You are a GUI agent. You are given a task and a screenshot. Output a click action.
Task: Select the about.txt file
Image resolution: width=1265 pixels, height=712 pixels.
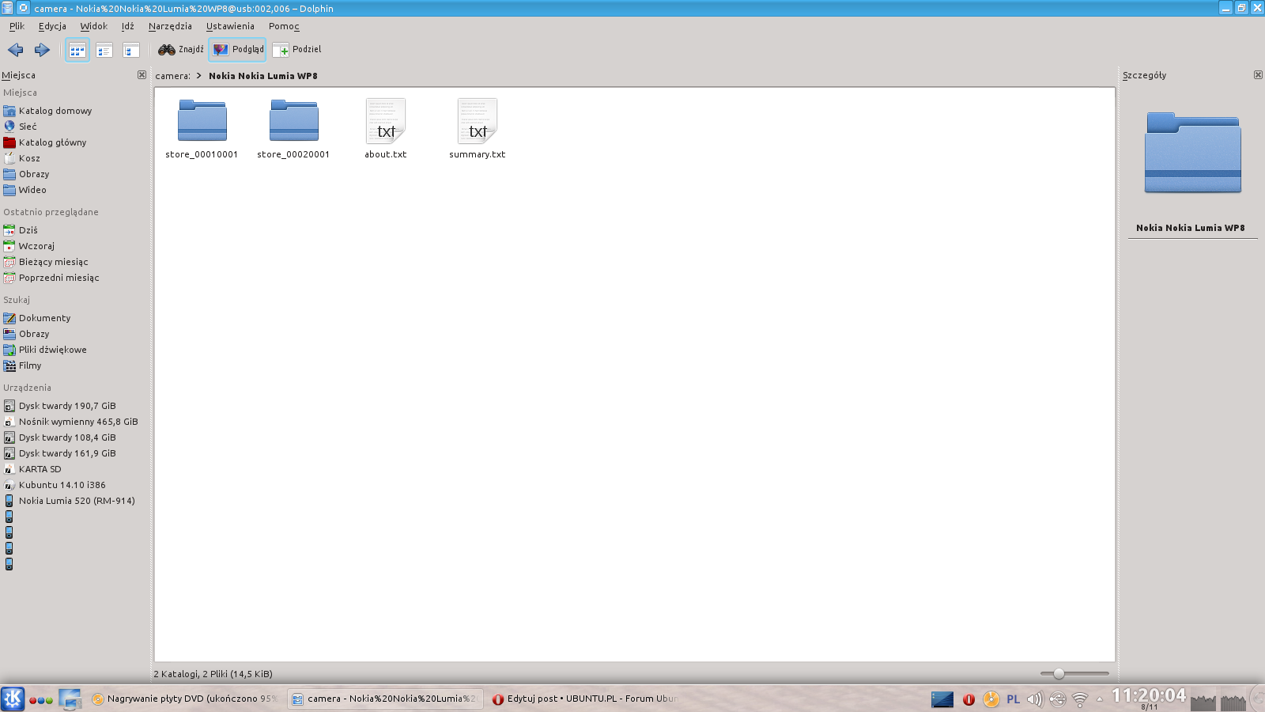point(386,129)
